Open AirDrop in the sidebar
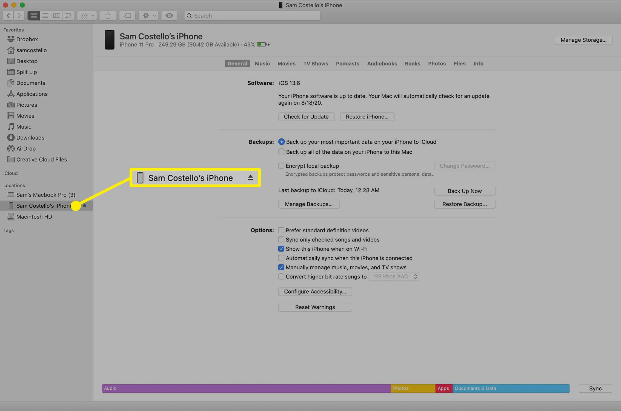Image resolution: width=621 pixels, height=411 pixels. point(47,149)
